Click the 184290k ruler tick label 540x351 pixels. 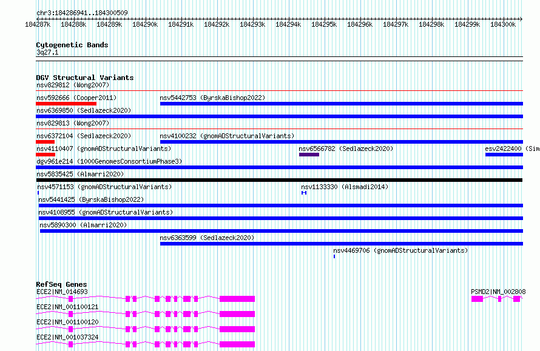(x=145, y=24)
